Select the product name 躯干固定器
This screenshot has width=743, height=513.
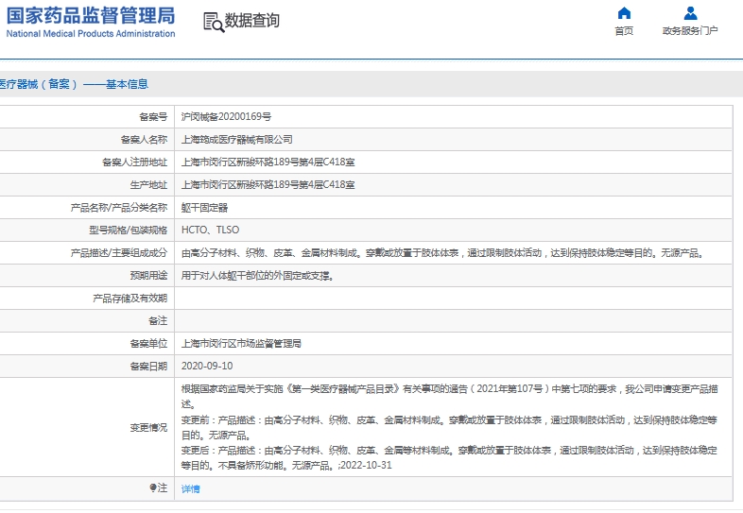(204, 208)
